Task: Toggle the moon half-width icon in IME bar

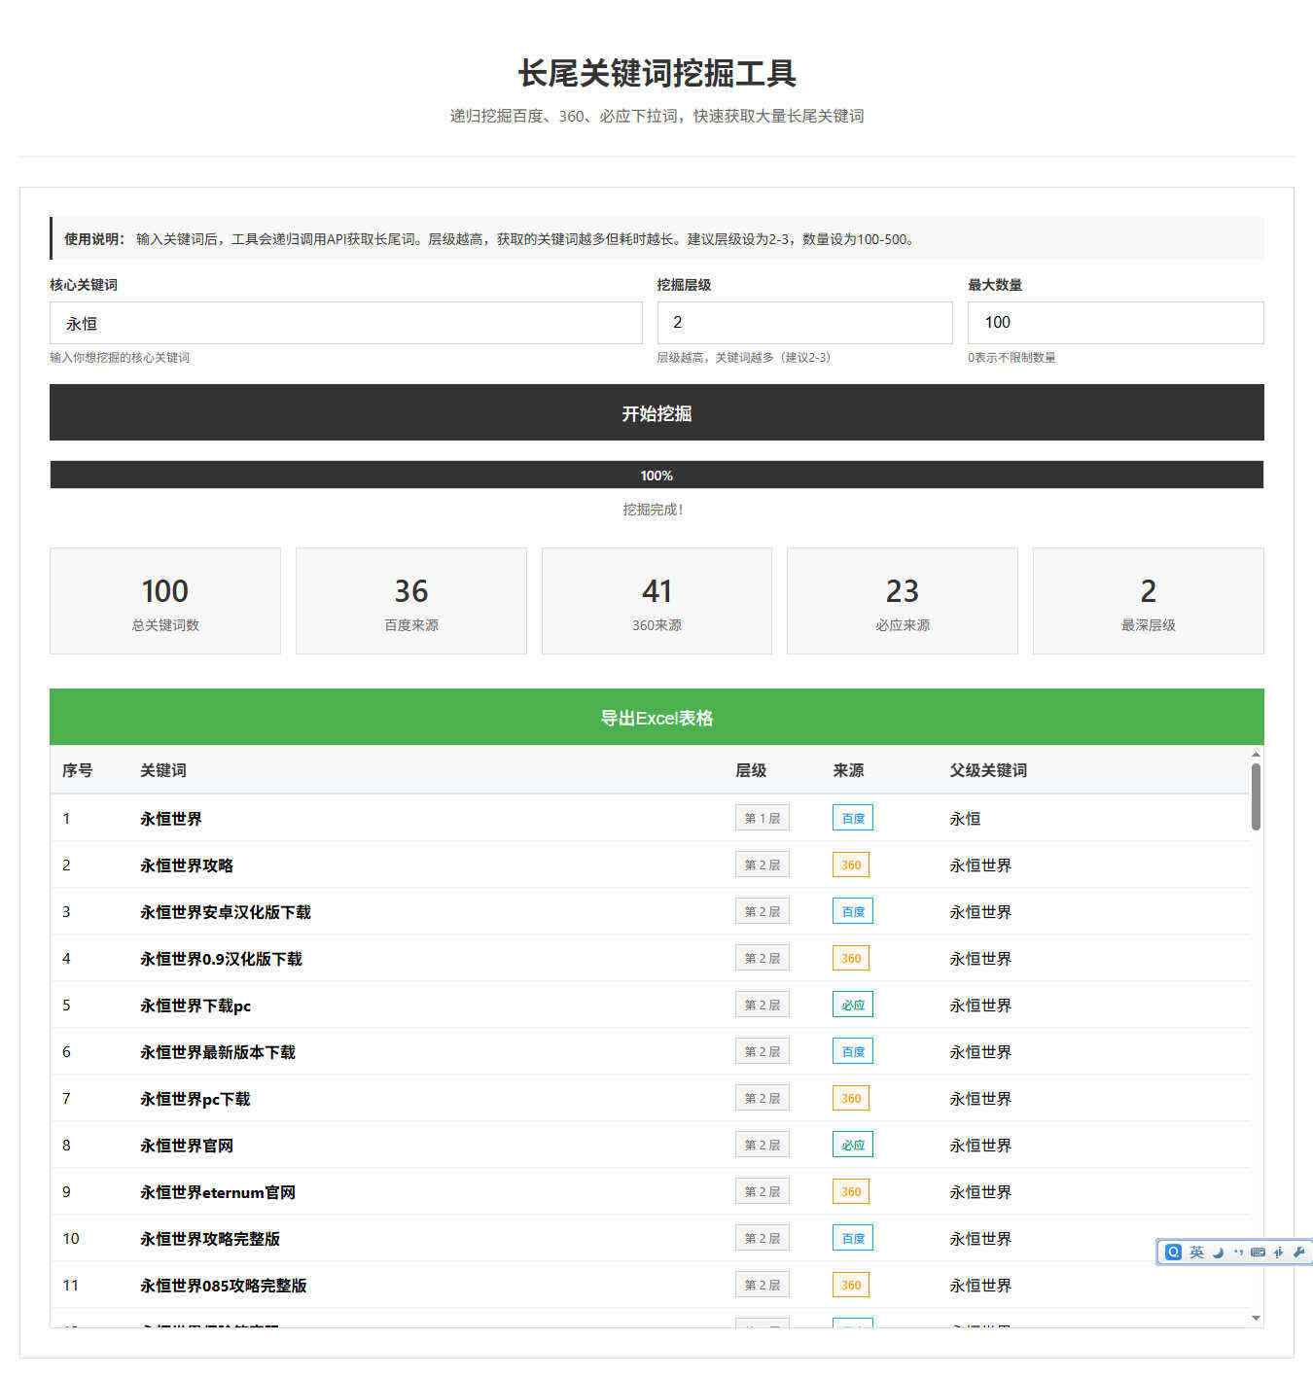Action: (x=1218, y=1253)
